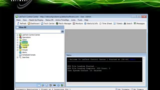Open Tickets from the toolbar
This screenshot has height=90, width=160.
[x=118, y=23]
